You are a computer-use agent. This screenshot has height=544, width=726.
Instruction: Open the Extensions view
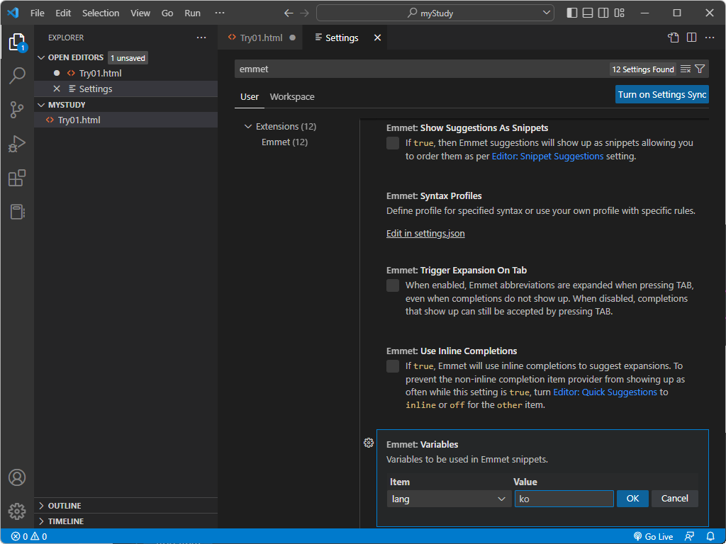tap(17, 178)
